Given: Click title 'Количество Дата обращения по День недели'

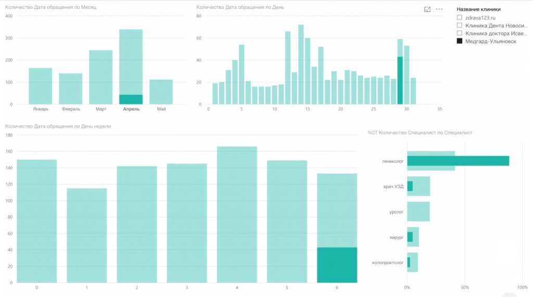Looking at the screenshot, I should click(58, 126).
